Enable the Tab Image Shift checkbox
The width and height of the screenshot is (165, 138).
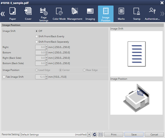(x=4, y=77)
